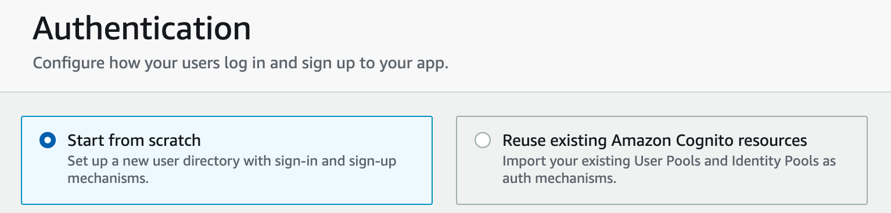Click the 'Start from scratch' option title
Viewport: 891px width, 213px height.
coord(134,141)
